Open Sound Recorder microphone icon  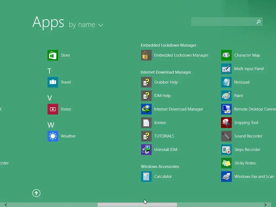tap(226, 136)
